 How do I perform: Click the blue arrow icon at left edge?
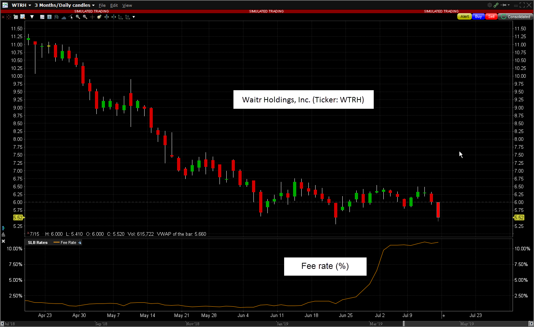click(x=3, y=228)
